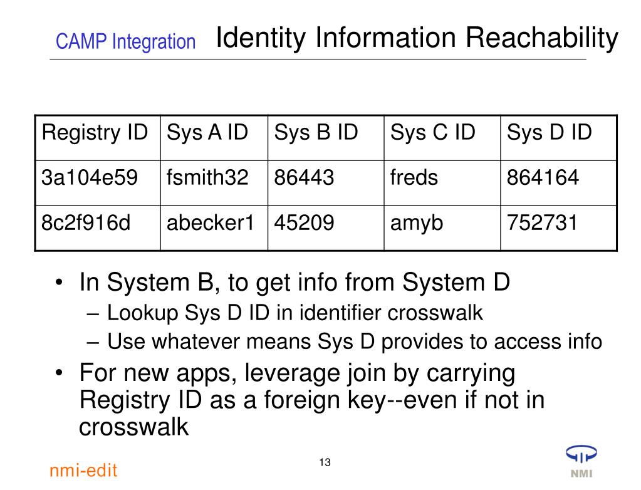Select the fsmith32 cell
This screenshot has width=641, height=490.
pos(214,183)
